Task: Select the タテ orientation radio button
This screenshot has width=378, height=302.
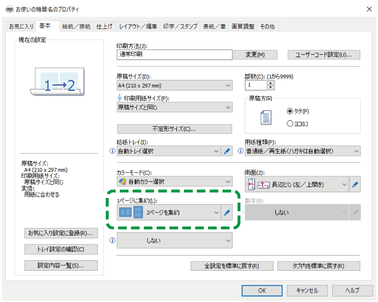Action: click(290, 111)
